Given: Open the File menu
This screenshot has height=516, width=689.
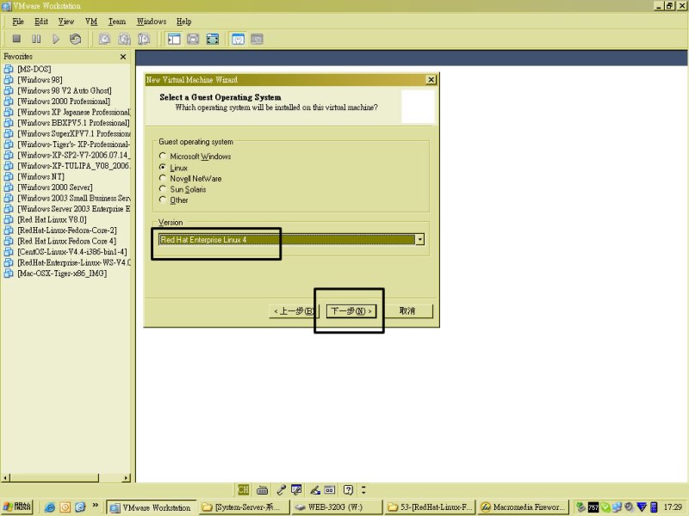Looking at the screenshot, I should coord(18,21).
